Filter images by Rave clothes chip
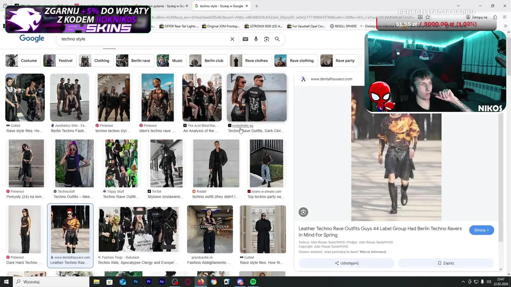 tap(251, 61)
